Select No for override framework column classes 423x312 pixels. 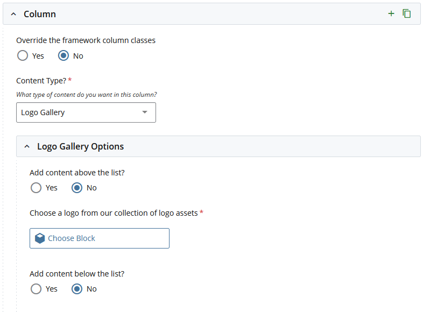coord(64,55)
